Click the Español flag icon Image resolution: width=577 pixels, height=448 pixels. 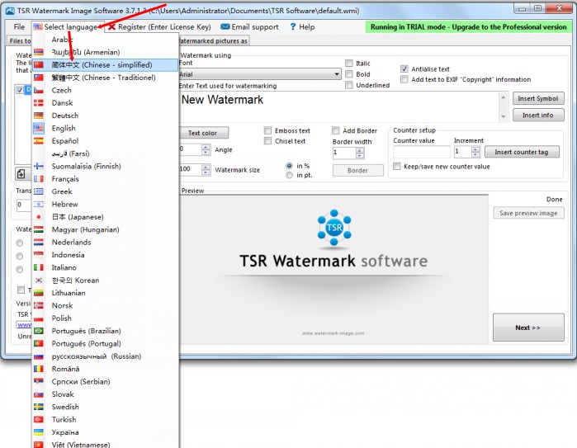39,141
